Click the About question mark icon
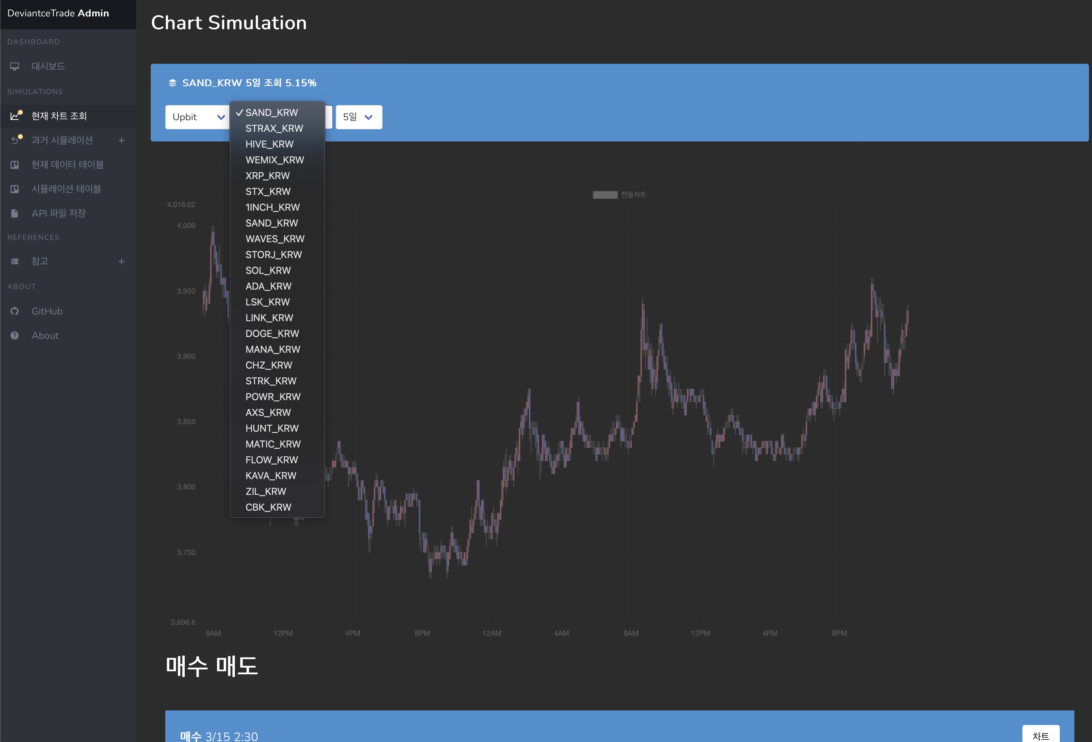The width and height of the screenshot is (1092, 742). click(15, 335)
